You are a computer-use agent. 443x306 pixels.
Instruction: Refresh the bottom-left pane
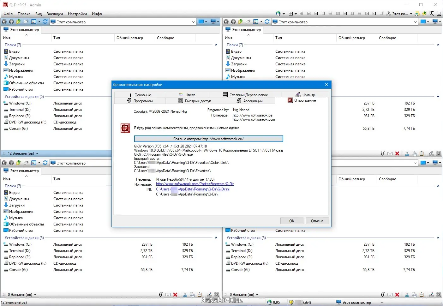point(45,163)
